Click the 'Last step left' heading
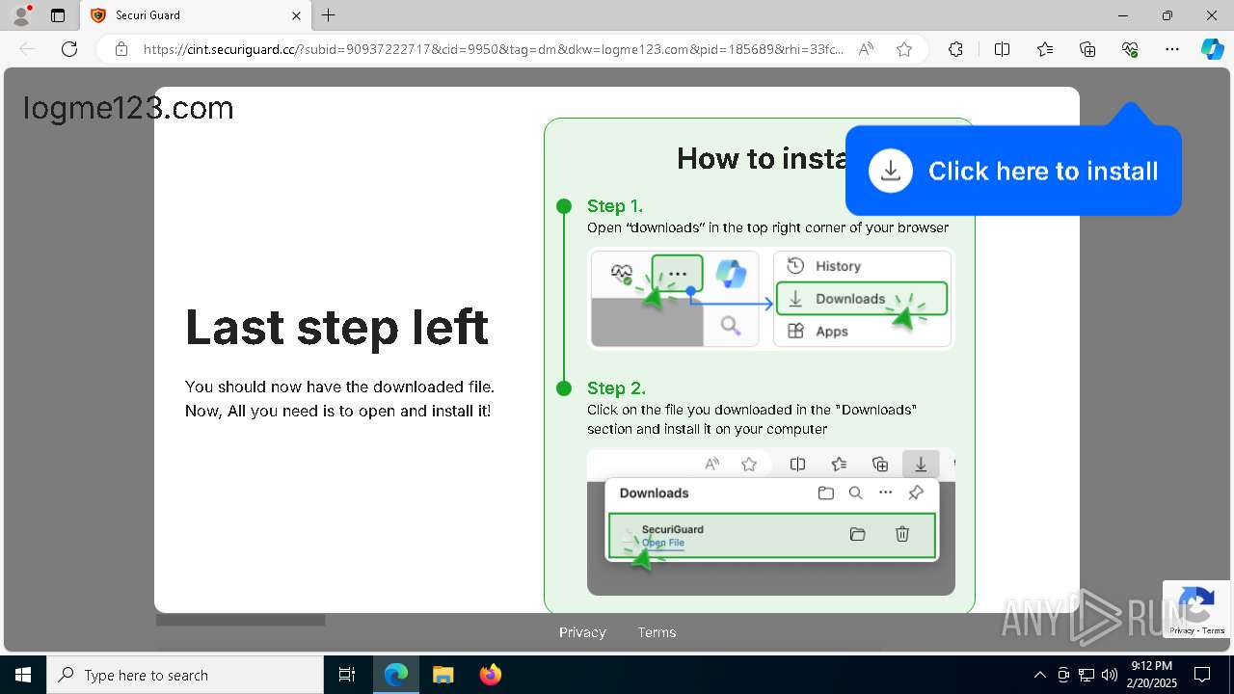This screenshot has width=1234, height=694. tap(336, 327)
